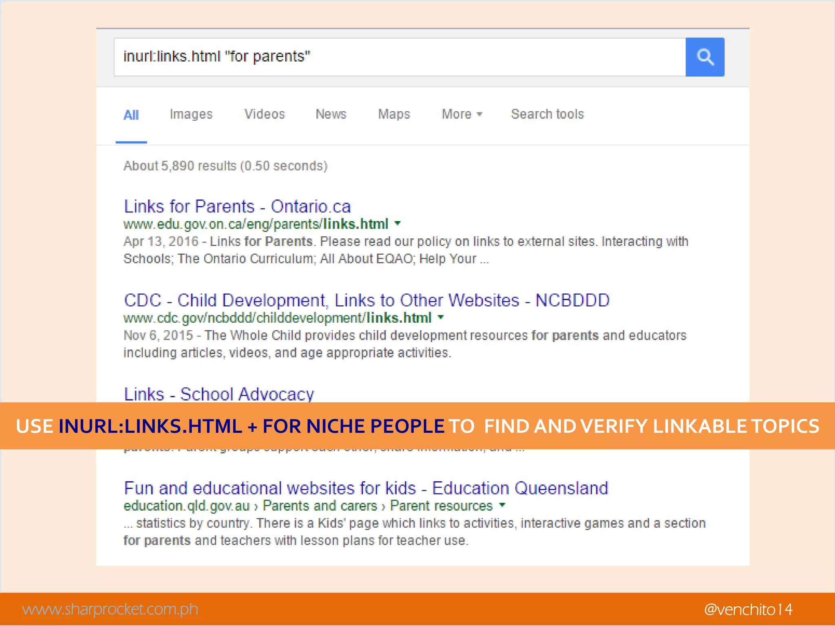The height and width of the screenshot is (626, 835).
Task: Click the Apr 13, 2016 snippet text
Action: [x=406, y=250]
